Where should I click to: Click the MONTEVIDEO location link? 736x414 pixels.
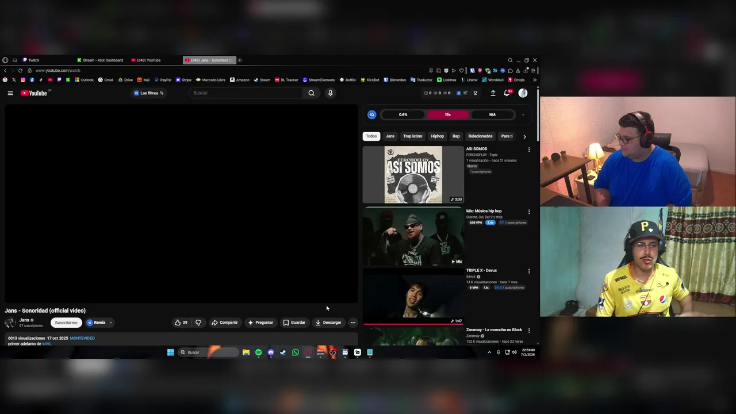click(x=82, y=338)
